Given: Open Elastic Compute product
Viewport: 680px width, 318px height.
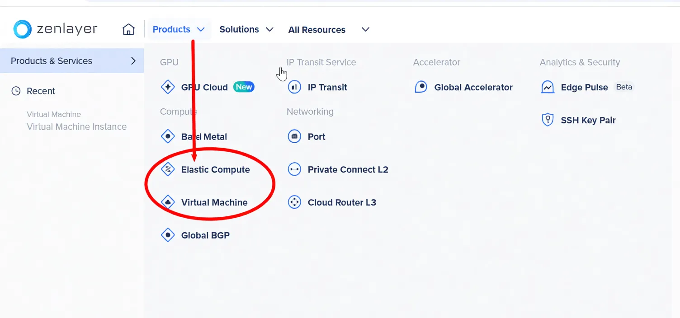Looking at the screenshot, I should pos(215,169).
